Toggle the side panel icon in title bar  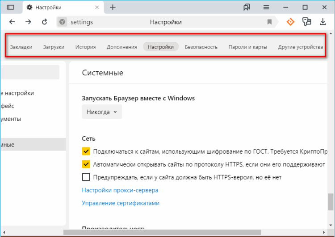(x=10, y=8)
